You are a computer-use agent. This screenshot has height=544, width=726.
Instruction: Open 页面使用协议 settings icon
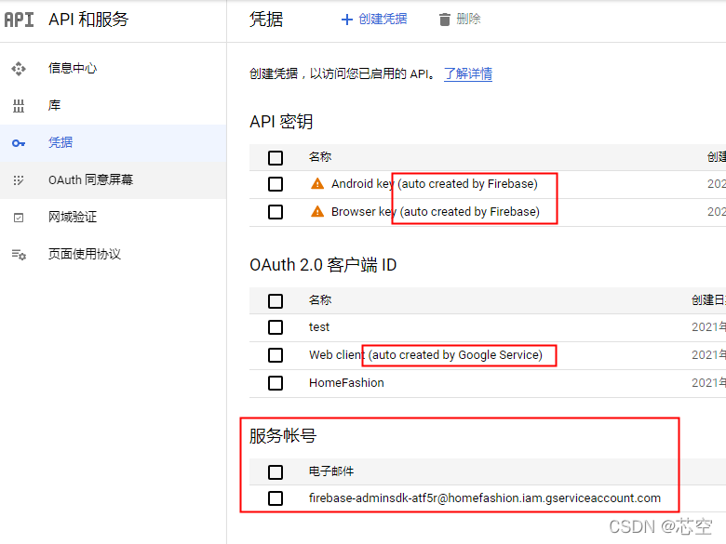[x=19, y=255]
